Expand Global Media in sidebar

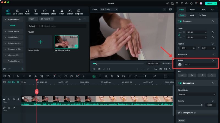point(5,31)
